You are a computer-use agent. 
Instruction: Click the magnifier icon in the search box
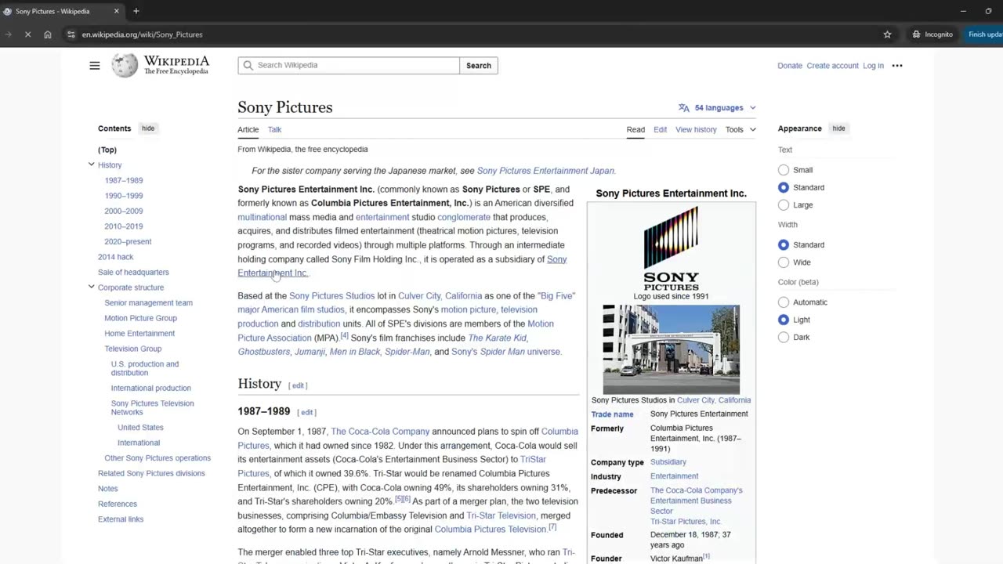click(x=248, y=66)
